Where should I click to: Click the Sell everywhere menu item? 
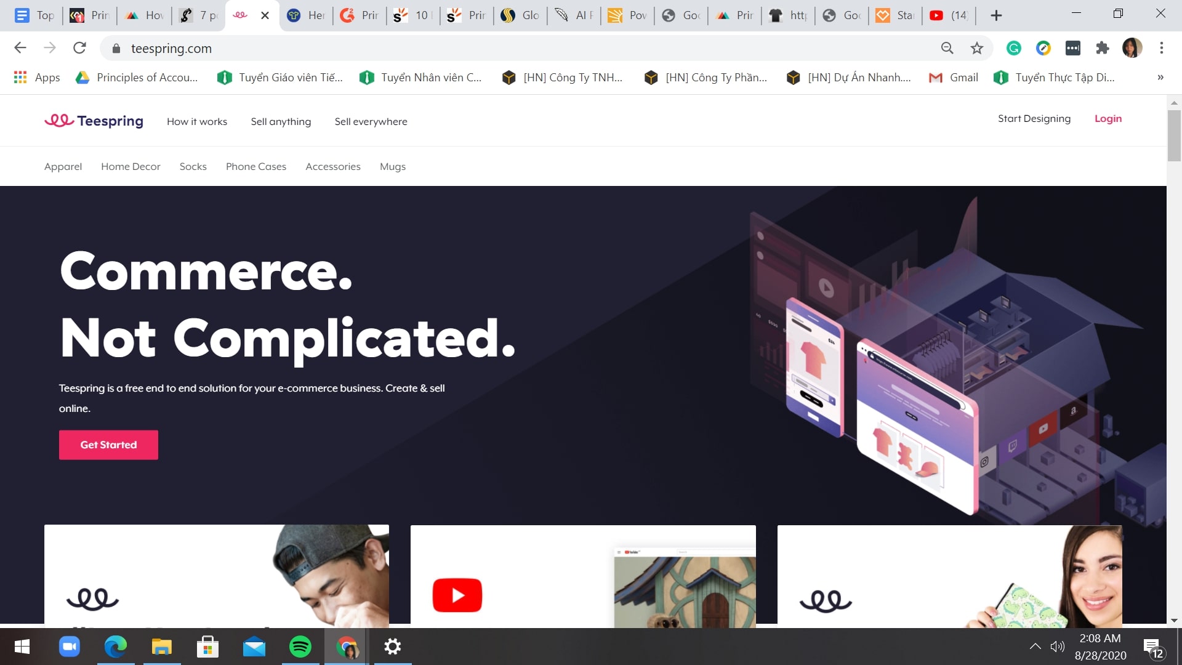coord(371,121)
